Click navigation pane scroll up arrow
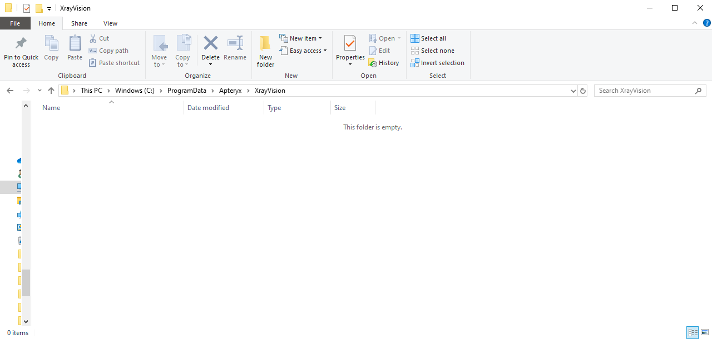The width and height of the screenshot is (712, 339). [x=26, y=106]
